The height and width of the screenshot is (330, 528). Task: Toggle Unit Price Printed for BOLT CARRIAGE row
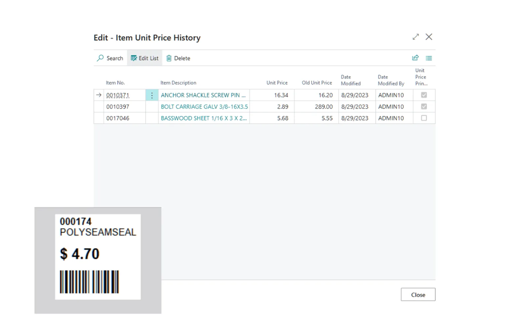click(424, 107)
